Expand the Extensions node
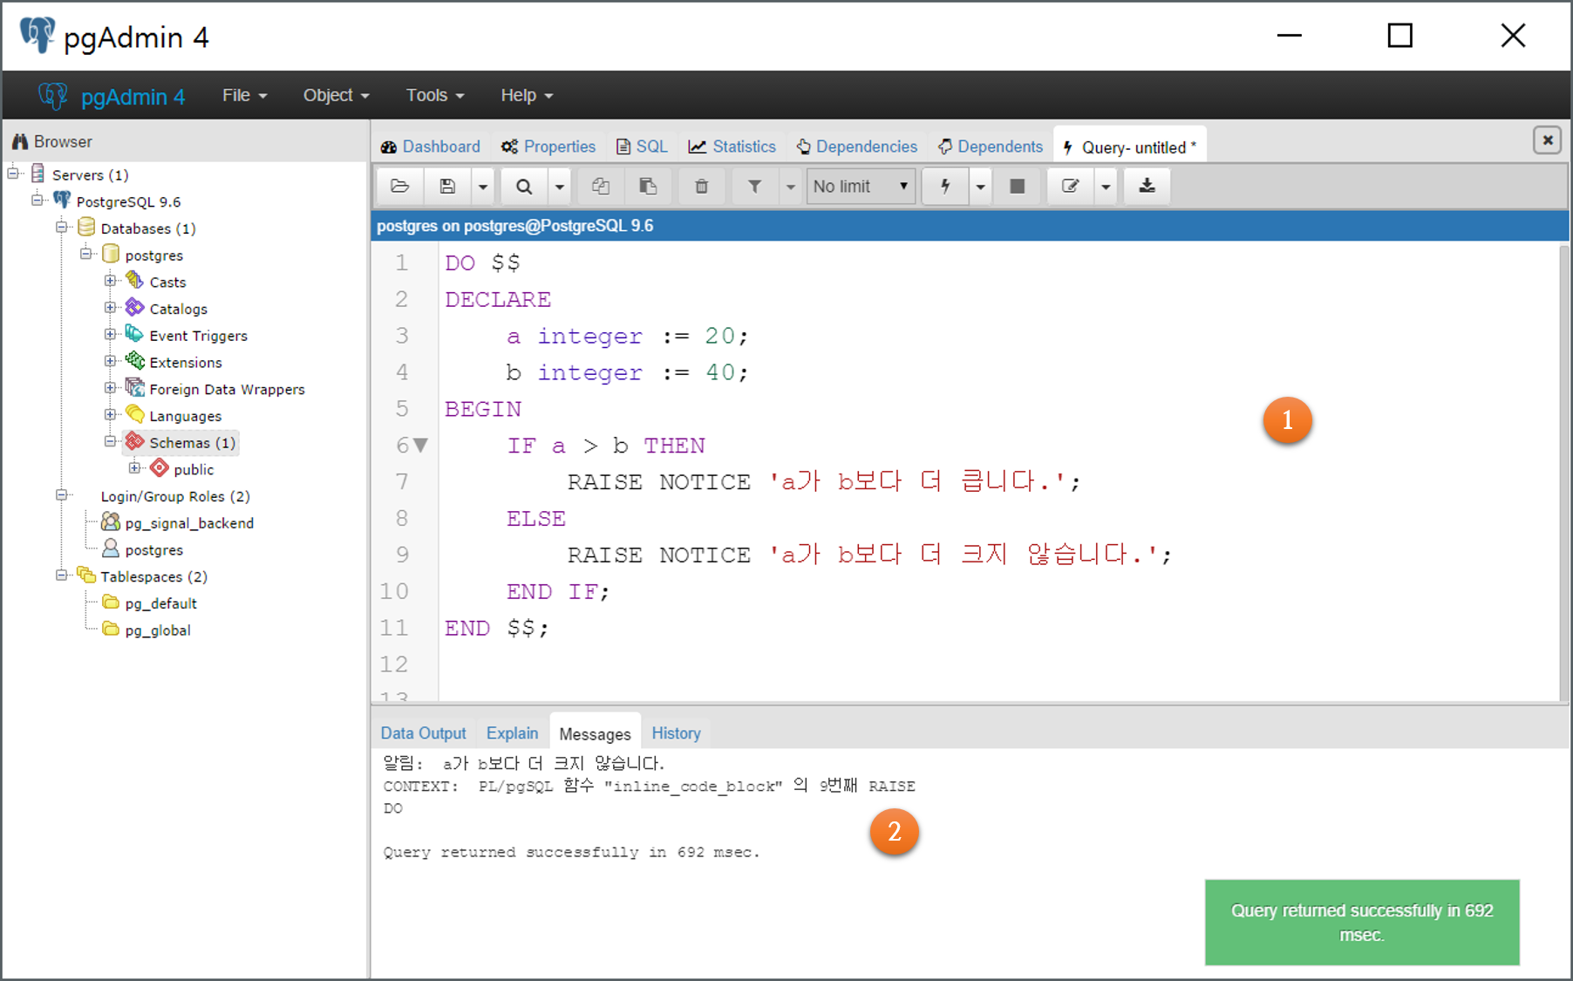The width and height of the screenshot is (1573, 981). coord(111,361)
